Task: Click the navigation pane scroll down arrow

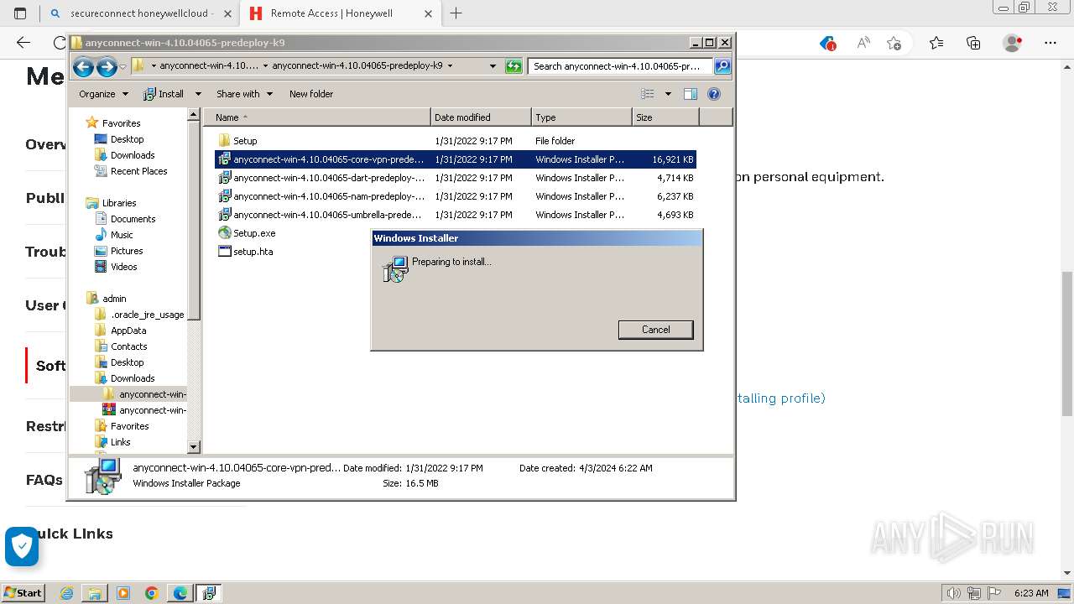Action: point(194,448)
